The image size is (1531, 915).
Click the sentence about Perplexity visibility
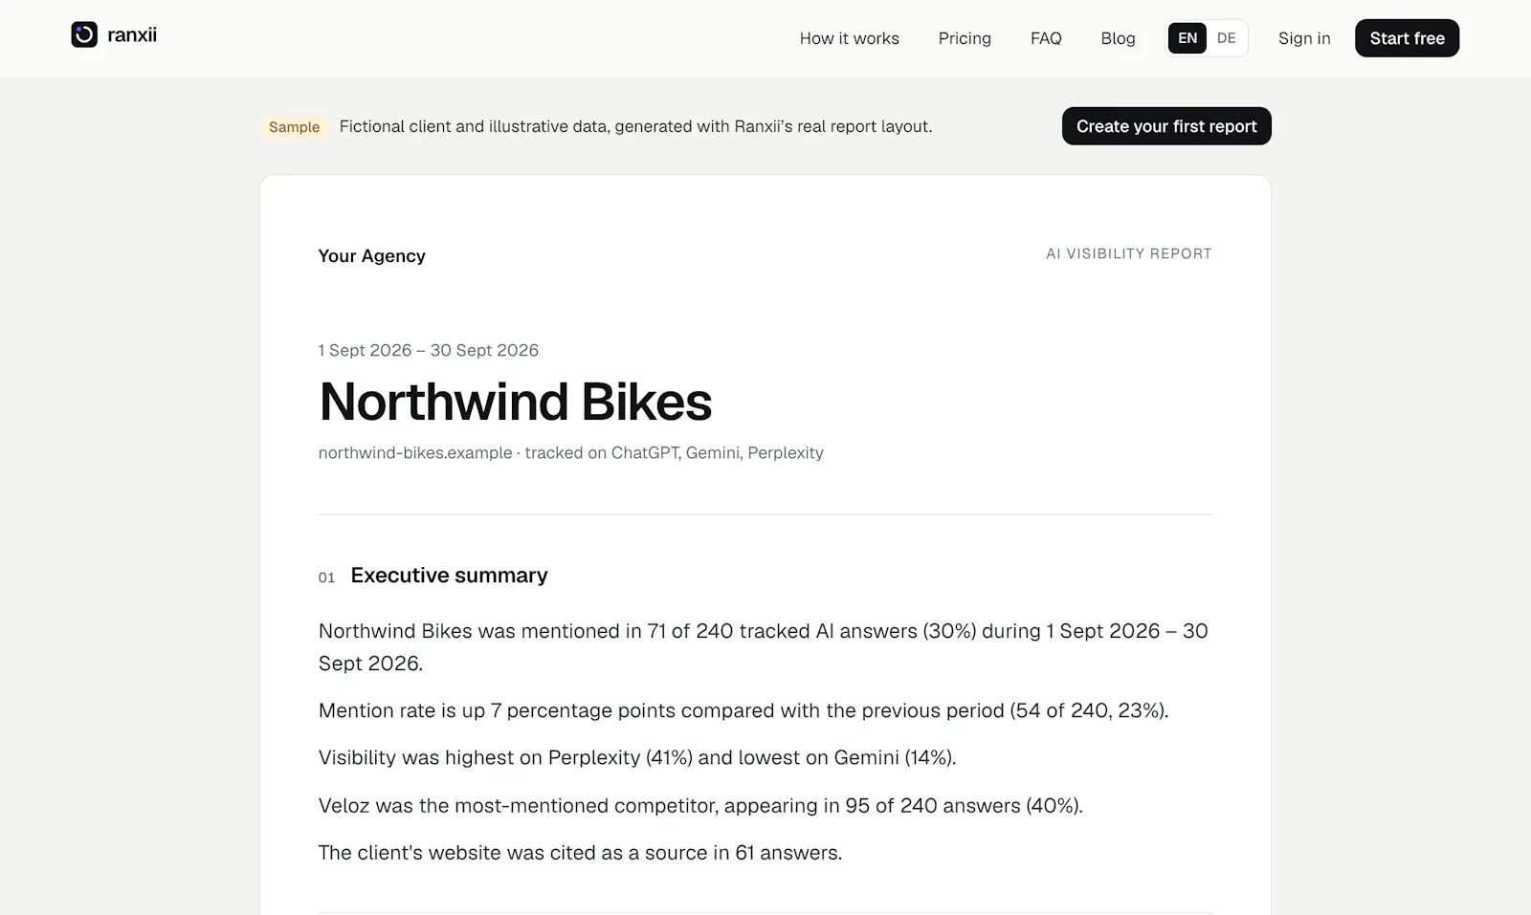[x=637, y=757]
